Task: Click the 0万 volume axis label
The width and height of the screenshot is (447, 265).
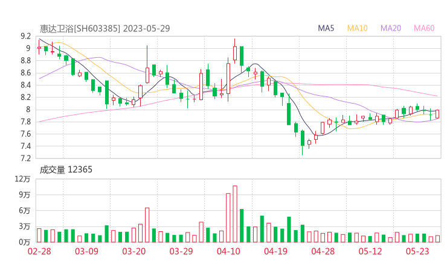Action: point(25,242)
